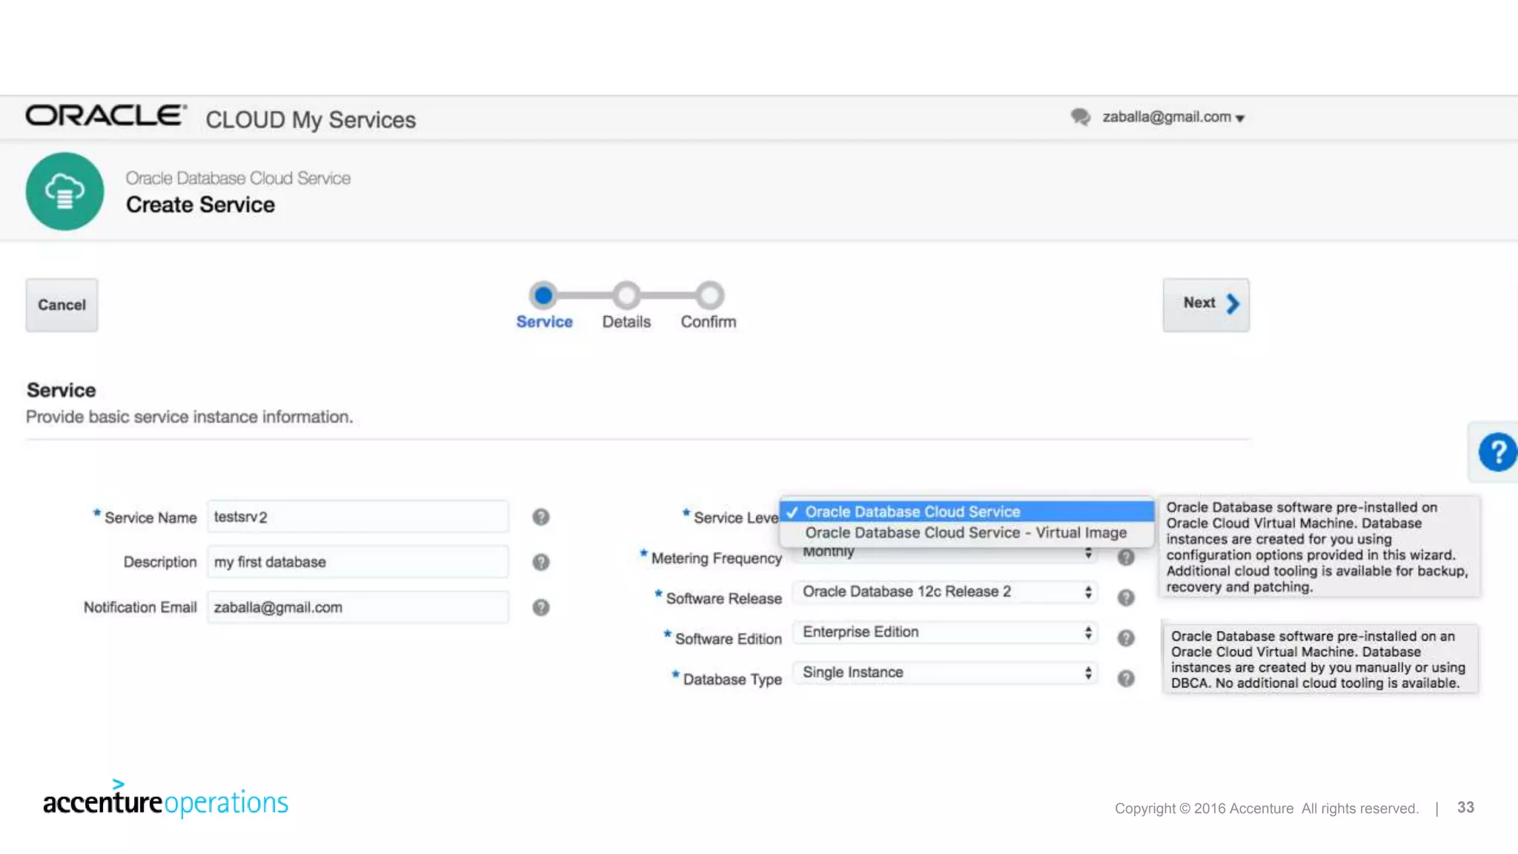The height and width of the screenshot is (854, 1518).
Task: Click help icon beside Notification Email field
Action: point(541,608)
